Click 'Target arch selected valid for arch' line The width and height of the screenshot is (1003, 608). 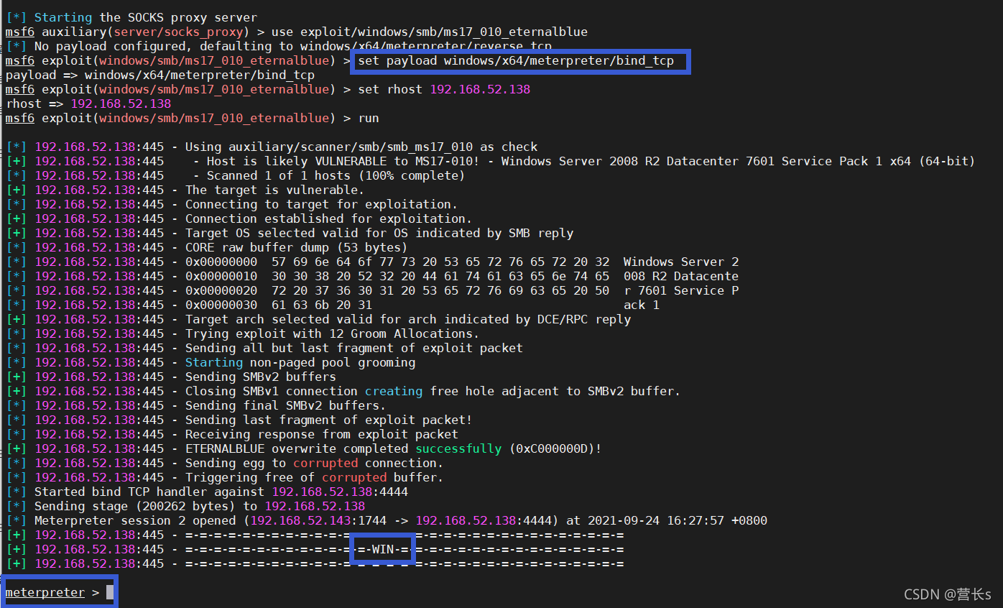318,319
